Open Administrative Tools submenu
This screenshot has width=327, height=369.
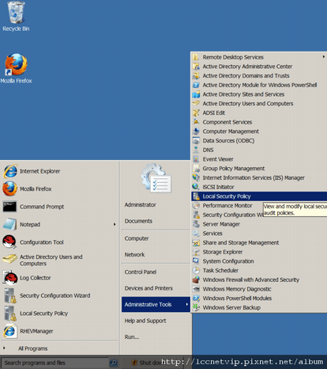pos(156,304)
